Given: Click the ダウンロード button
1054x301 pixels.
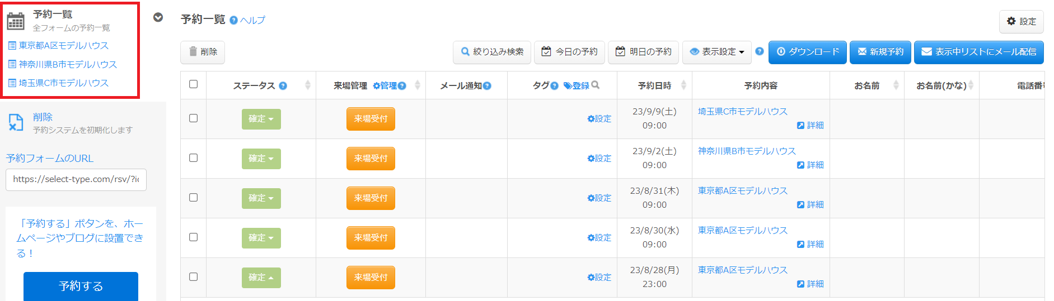Looking at the screenshot, I should pyautogui.click(x=807, y=52).
